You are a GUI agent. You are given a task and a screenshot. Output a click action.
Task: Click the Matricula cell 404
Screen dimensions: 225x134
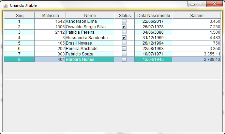coord(50,60)
